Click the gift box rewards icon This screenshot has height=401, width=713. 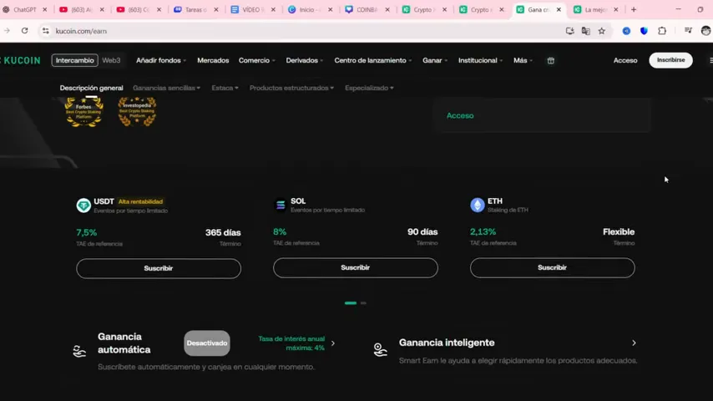[x=551, y=60]
